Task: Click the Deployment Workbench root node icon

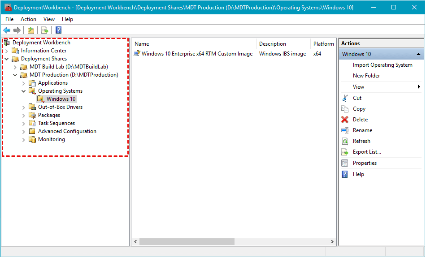Action: [7, 43]
